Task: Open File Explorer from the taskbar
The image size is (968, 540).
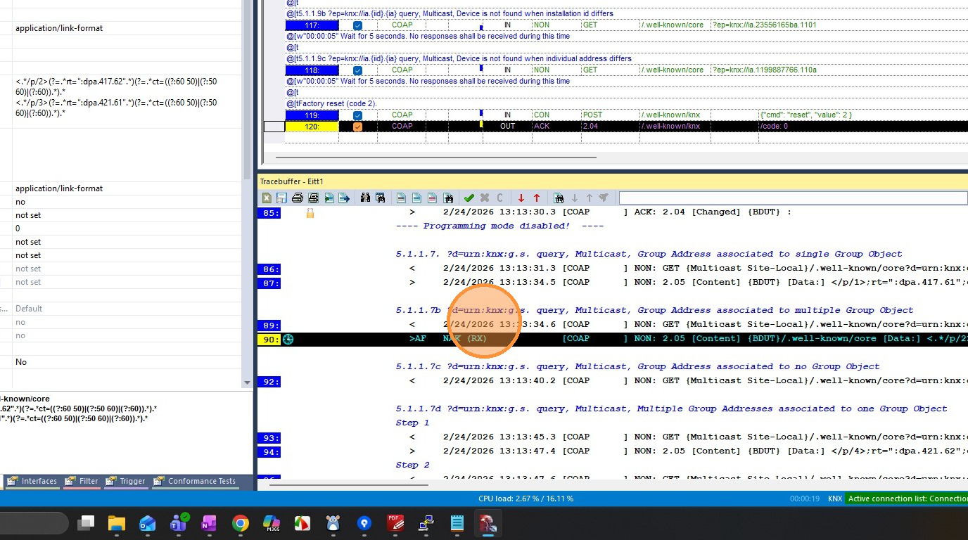Action: (117, 523)
